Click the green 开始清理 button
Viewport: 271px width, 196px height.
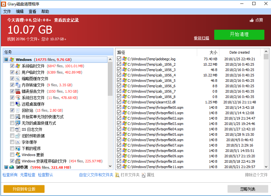pos(239,35)
